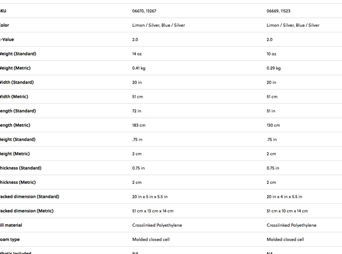Click the Height (Standard) row label
Screen dimensions: 342x254
coord(17,139)
